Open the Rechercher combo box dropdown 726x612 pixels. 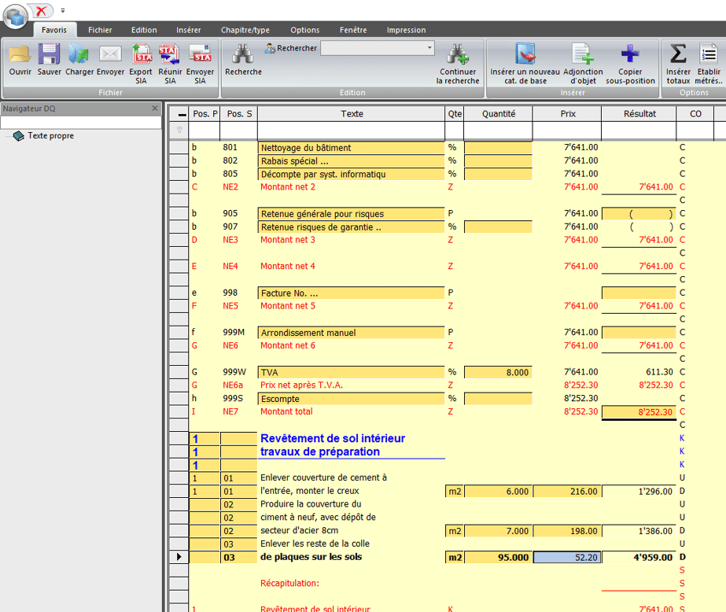click(429, 48)
